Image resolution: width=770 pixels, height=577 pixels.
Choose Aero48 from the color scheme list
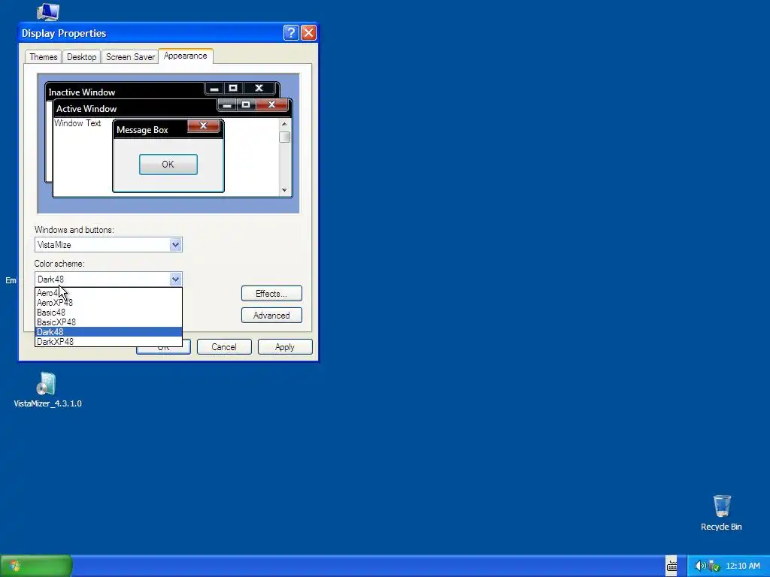(108, 293)
